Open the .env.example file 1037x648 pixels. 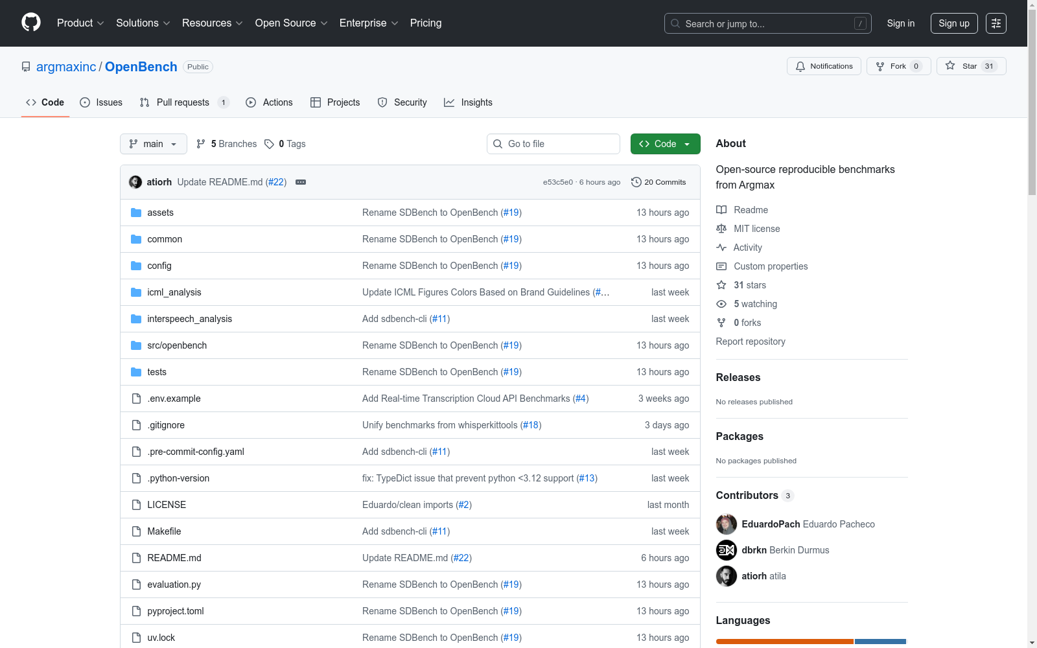pos(174,399)
